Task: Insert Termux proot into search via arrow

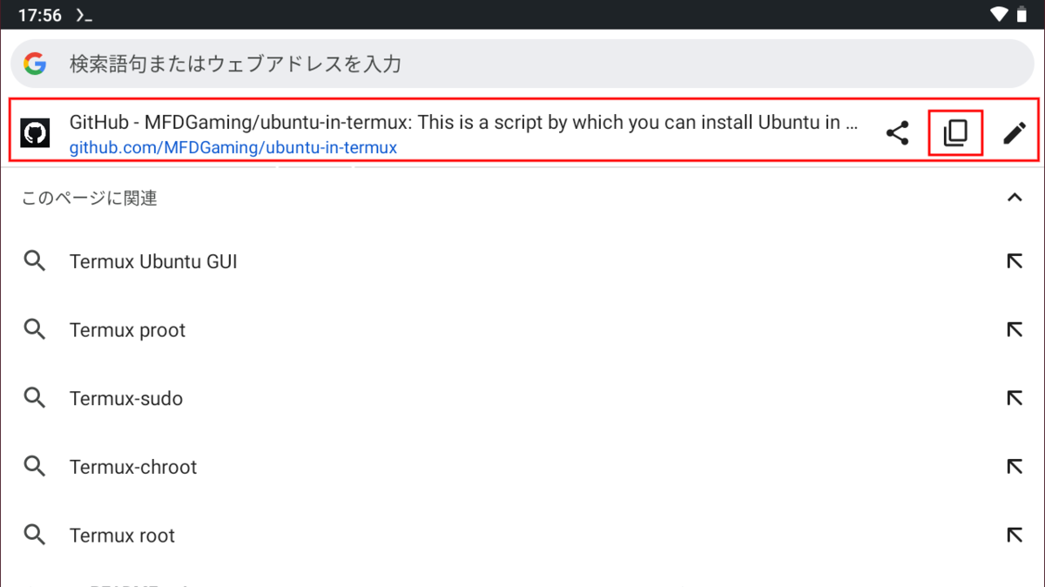Action: click(1015, 330)
